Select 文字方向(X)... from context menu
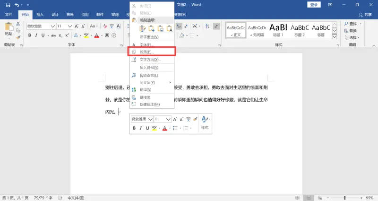 (152, 60)
